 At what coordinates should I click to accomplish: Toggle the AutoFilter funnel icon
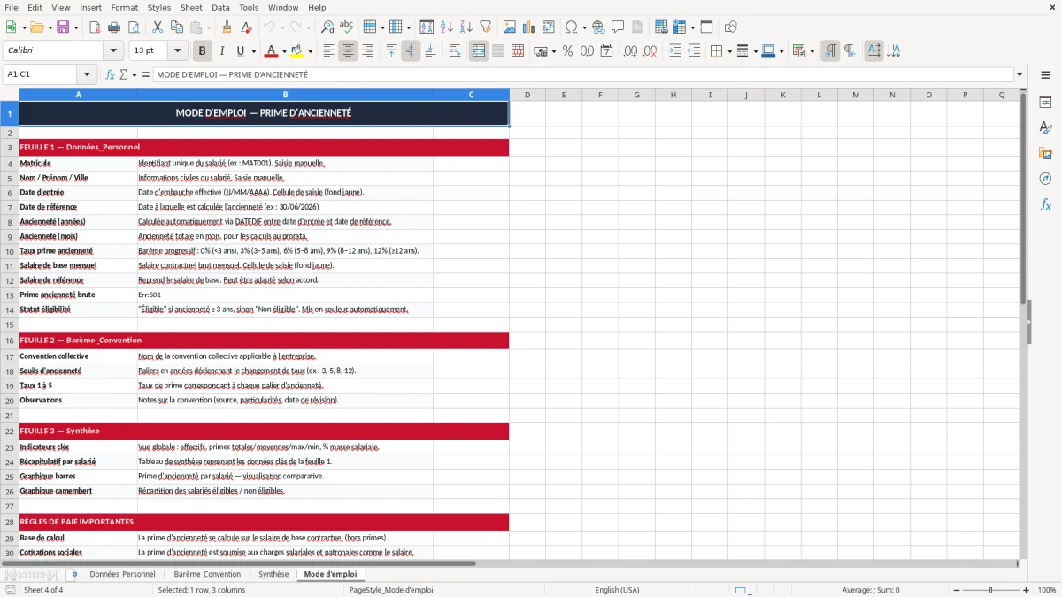tap(486, 27)
